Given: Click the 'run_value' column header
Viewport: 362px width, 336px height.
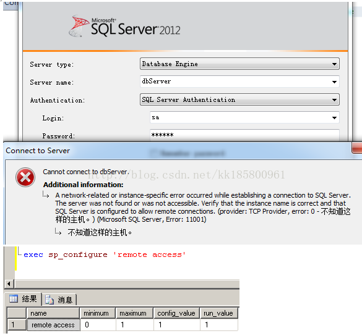Looking at the screenshot, I should 219,313.
